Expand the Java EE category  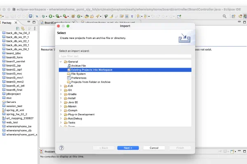click(61, 102)
